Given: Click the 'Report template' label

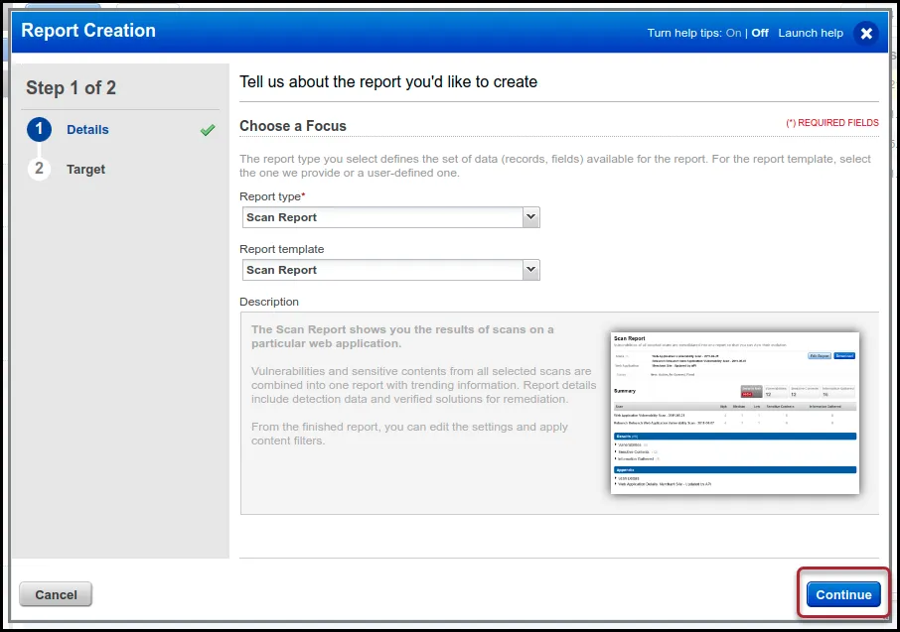Looking at the screenshot, I should pyautogui.click(x=282, y=249).
